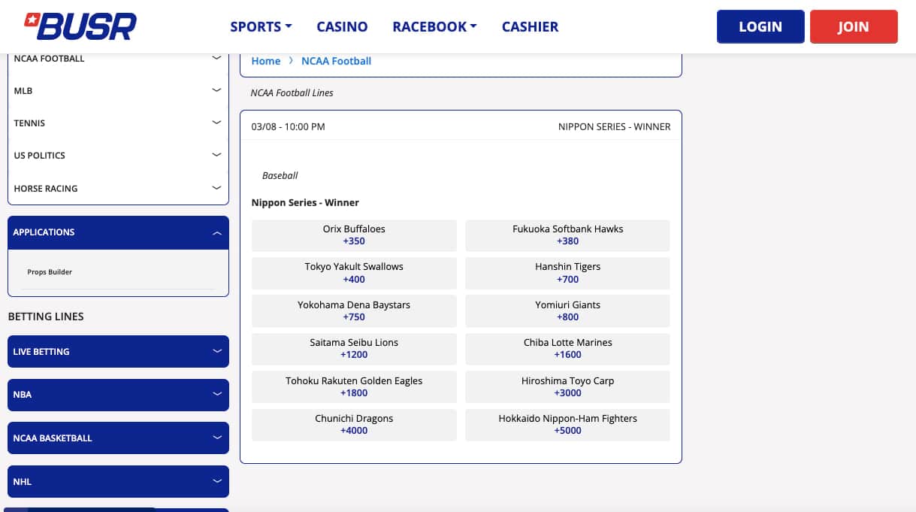Collapse the APPLICATIONS panel
Image resolution: width=916 pixels, height=512 pixels.
pyautogui.click(x=118, y=232)
